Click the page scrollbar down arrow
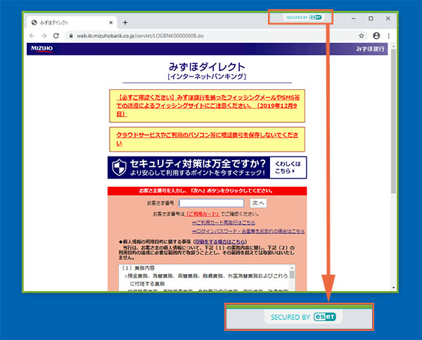Viewport: 422px width, 340px height. (x=393, y=287)
